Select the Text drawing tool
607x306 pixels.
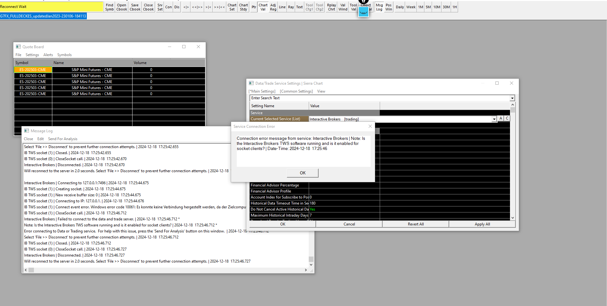[299, 7]
